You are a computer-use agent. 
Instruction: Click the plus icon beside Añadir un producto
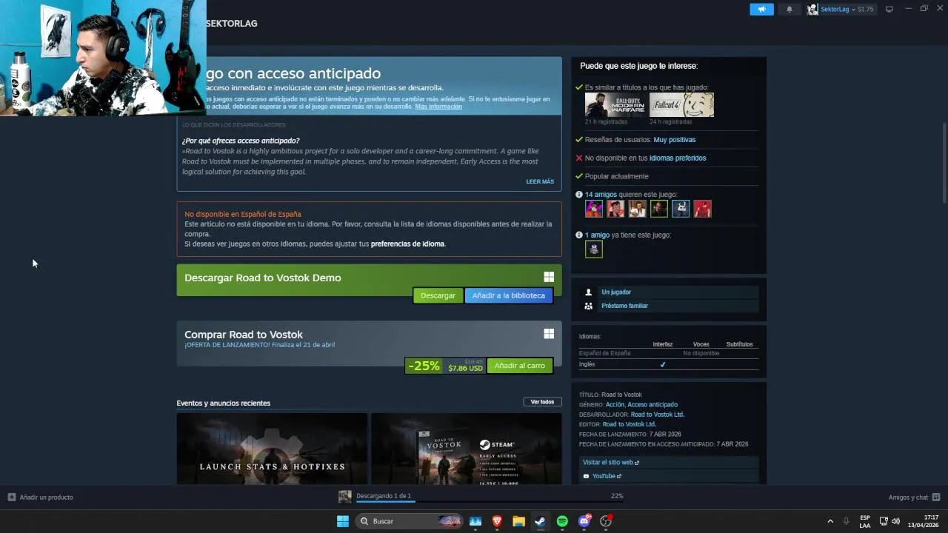tap(11, 497)
